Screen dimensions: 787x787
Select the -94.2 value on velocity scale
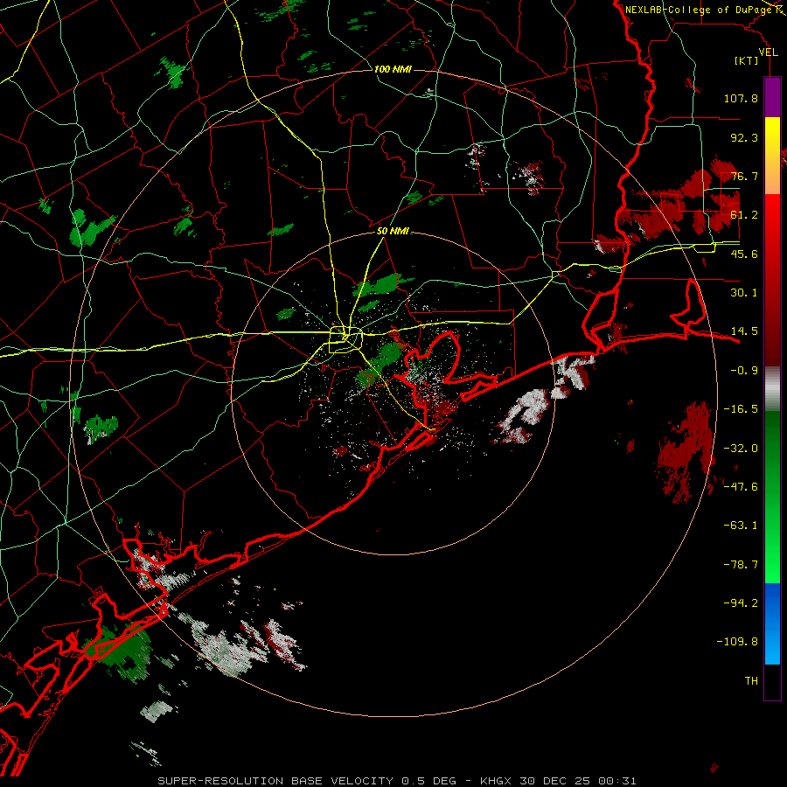point(741,603)
